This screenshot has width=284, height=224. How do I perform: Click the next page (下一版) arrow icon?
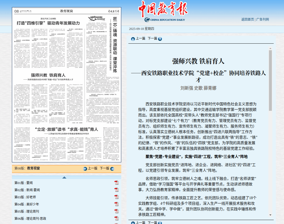pyautogui.click(x=112, y=169)
